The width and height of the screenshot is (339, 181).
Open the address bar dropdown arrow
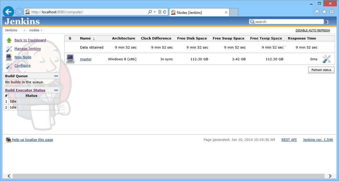pyautogui.click(x=155, y=12)
